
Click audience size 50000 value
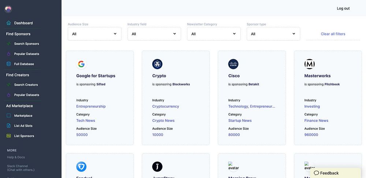[82, 135]
